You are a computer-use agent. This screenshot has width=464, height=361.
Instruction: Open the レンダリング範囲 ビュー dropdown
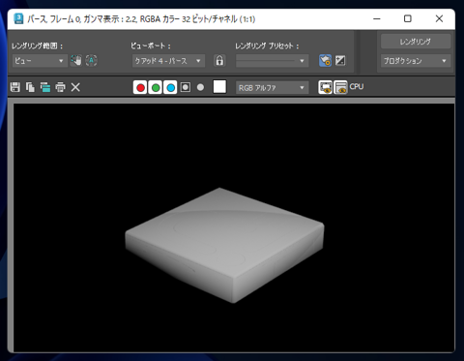(x=40, y=61)
